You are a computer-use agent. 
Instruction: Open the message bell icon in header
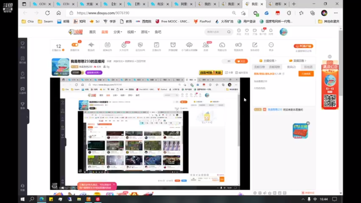[271, 31]
